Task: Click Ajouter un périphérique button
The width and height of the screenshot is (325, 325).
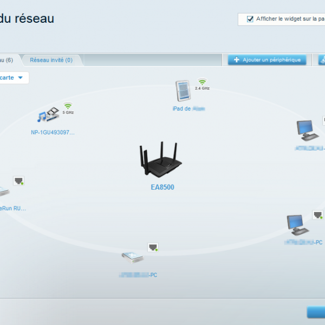Action: pos(267,60)
